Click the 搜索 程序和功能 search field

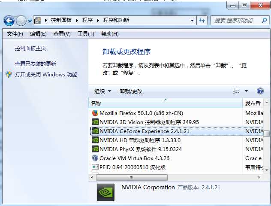pyautogui.click(x=236, y=21)
